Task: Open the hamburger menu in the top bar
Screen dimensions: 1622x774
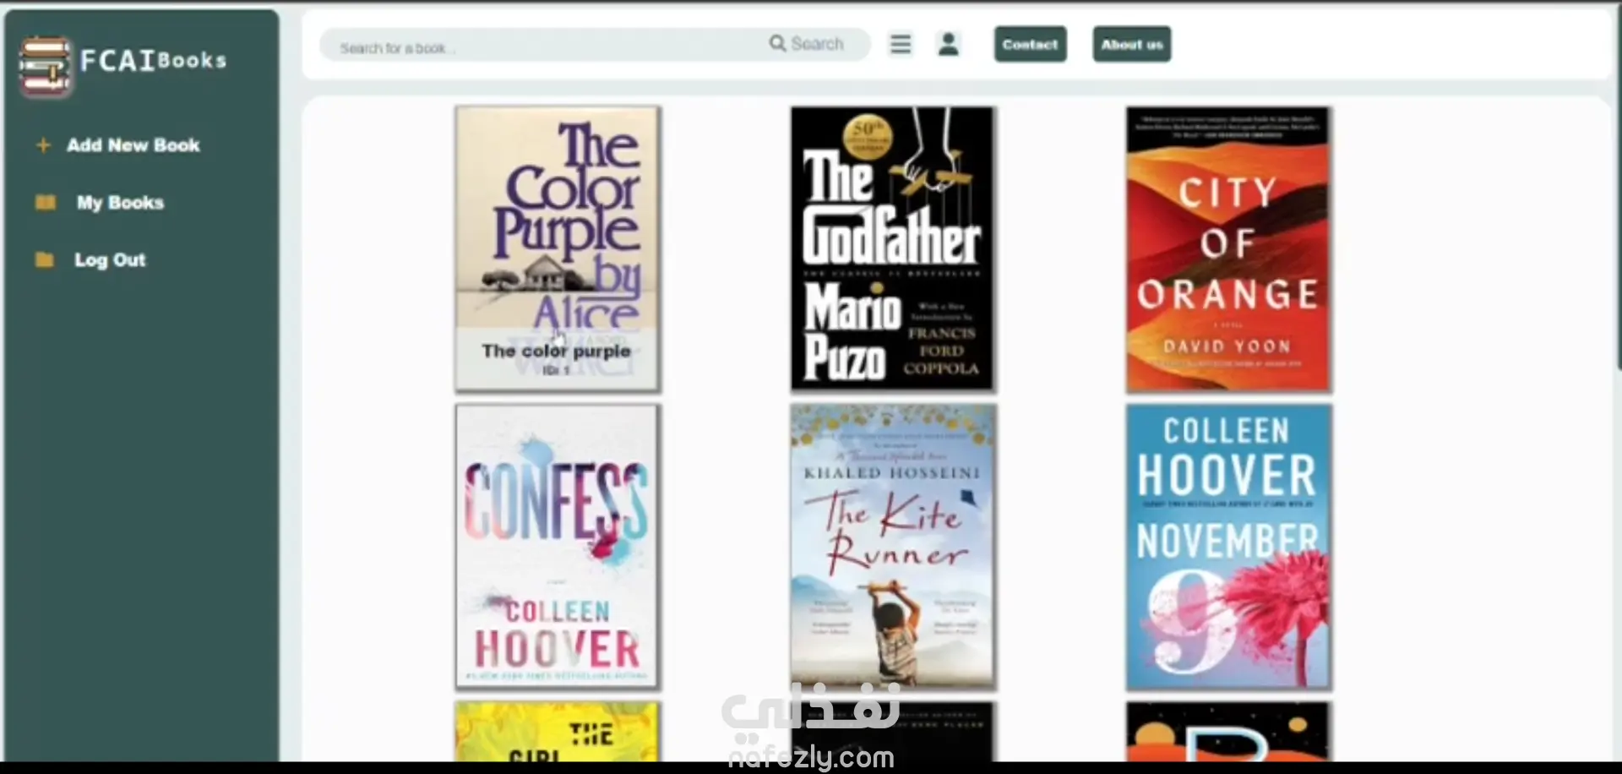Action: pos(901,44)
